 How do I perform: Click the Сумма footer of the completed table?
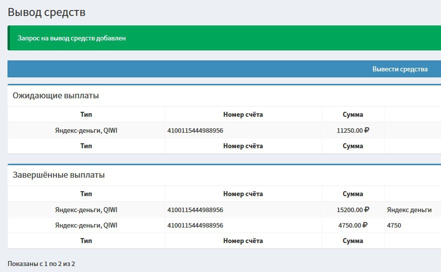[352, 241]
